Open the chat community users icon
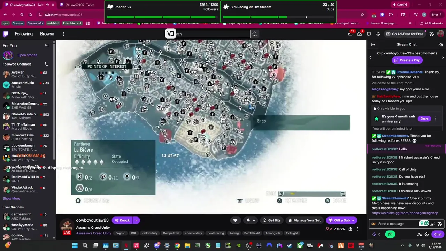 (440, 45)
